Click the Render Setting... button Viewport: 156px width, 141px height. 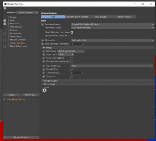point(21,137)
